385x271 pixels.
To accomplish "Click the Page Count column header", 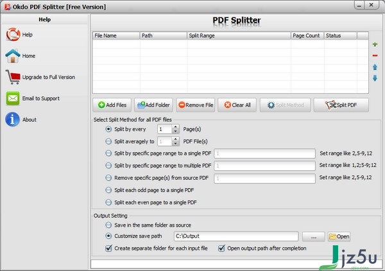I will (307, 35).
